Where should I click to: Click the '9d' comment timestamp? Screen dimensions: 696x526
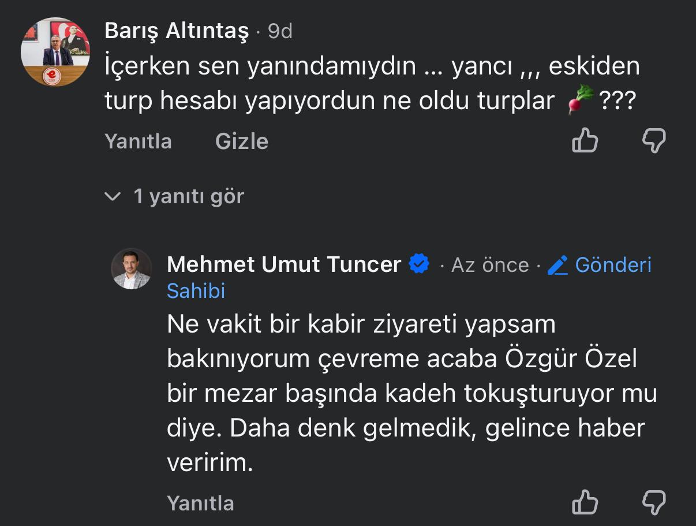tap(280, 31)
